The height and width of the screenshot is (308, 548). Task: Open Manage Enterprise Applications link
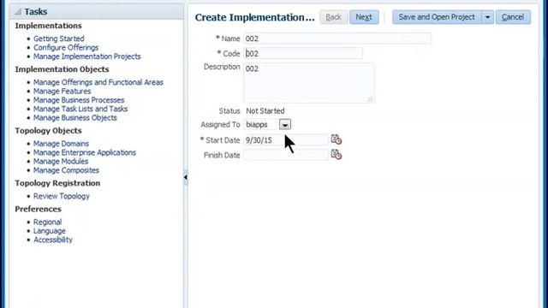[x=85, y=152]
